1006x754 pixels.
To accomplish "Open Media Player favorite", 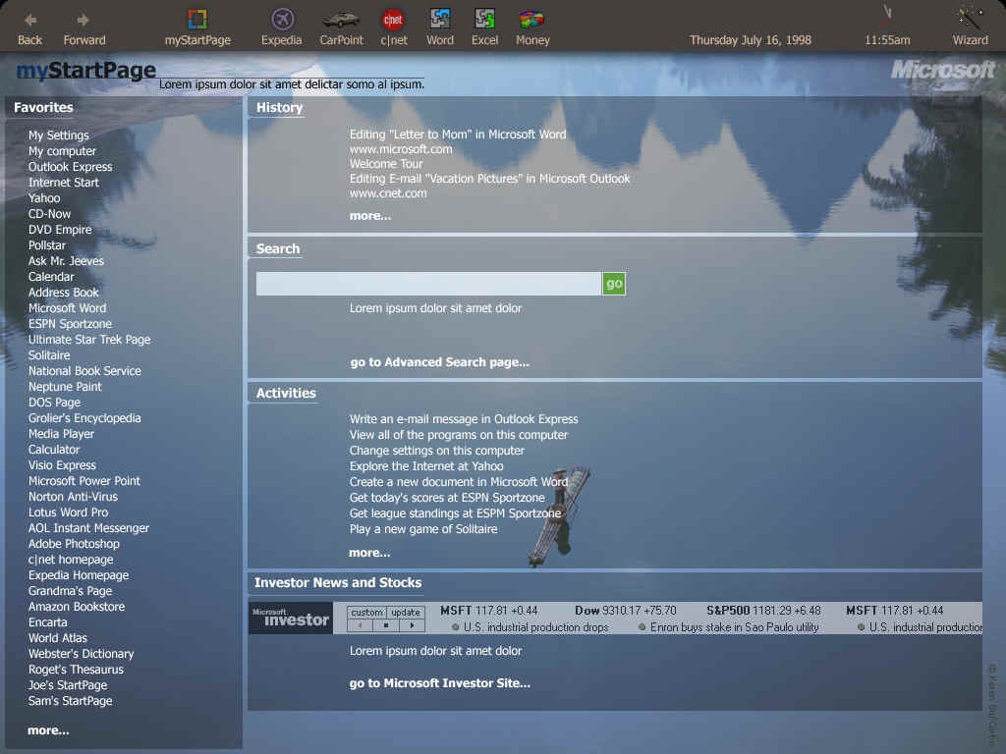I will [61, 434].
